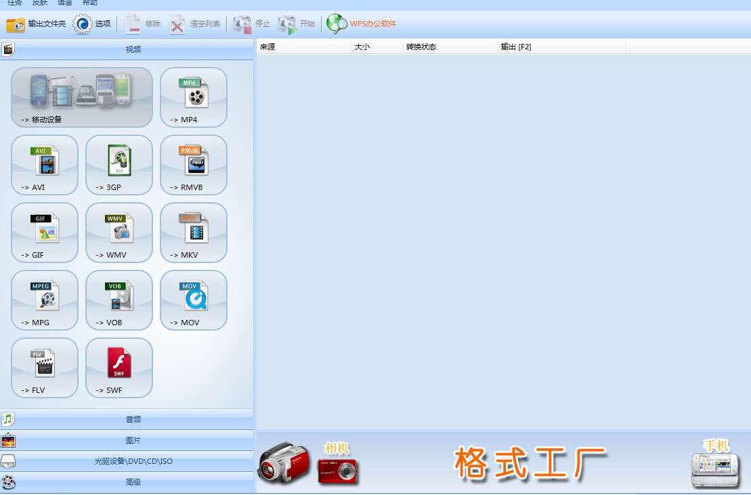Choose the VOB conversion icon
The width and height of the screenshot is (751, 495).
[x=119, y=300]
